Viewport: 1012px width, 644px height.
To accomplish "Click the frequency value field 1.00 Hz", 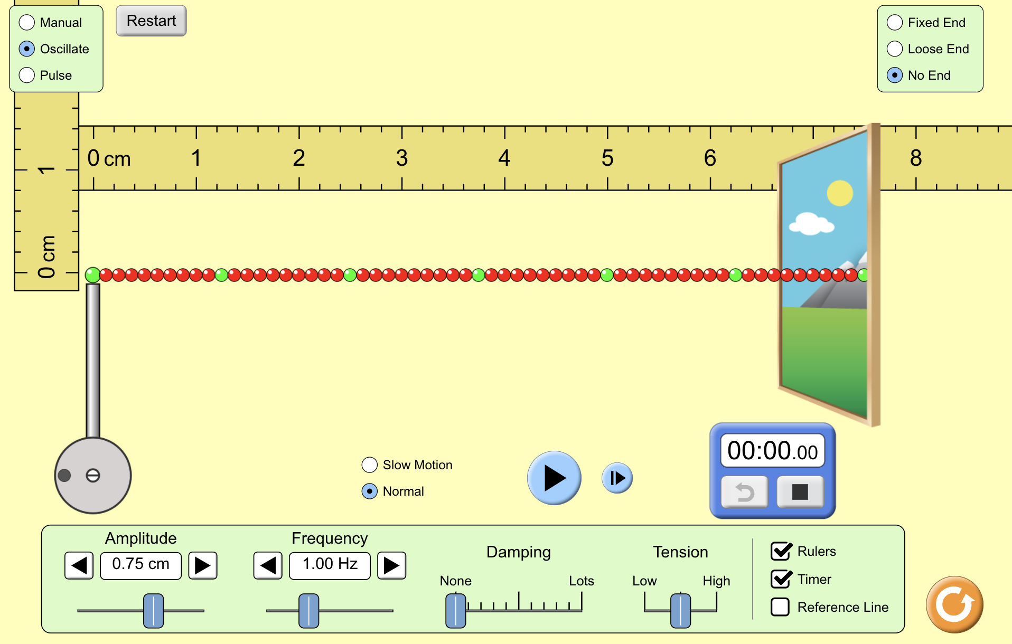I will [x=330, y=566].
